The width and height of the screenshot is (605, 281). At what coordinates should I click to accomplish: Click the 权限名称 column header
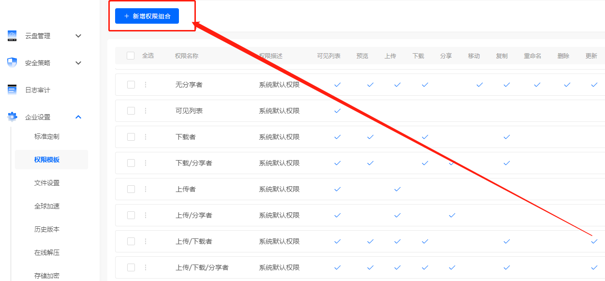(x=187, y=56)
